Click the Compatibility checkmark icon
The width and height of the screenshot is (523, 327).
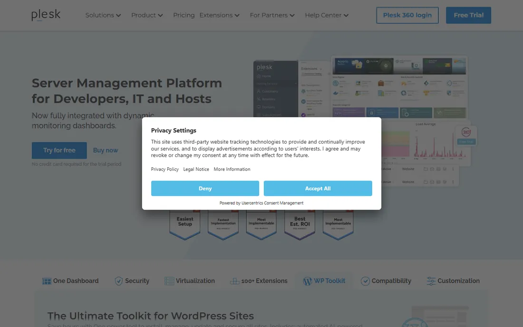(x=365, y=281)
